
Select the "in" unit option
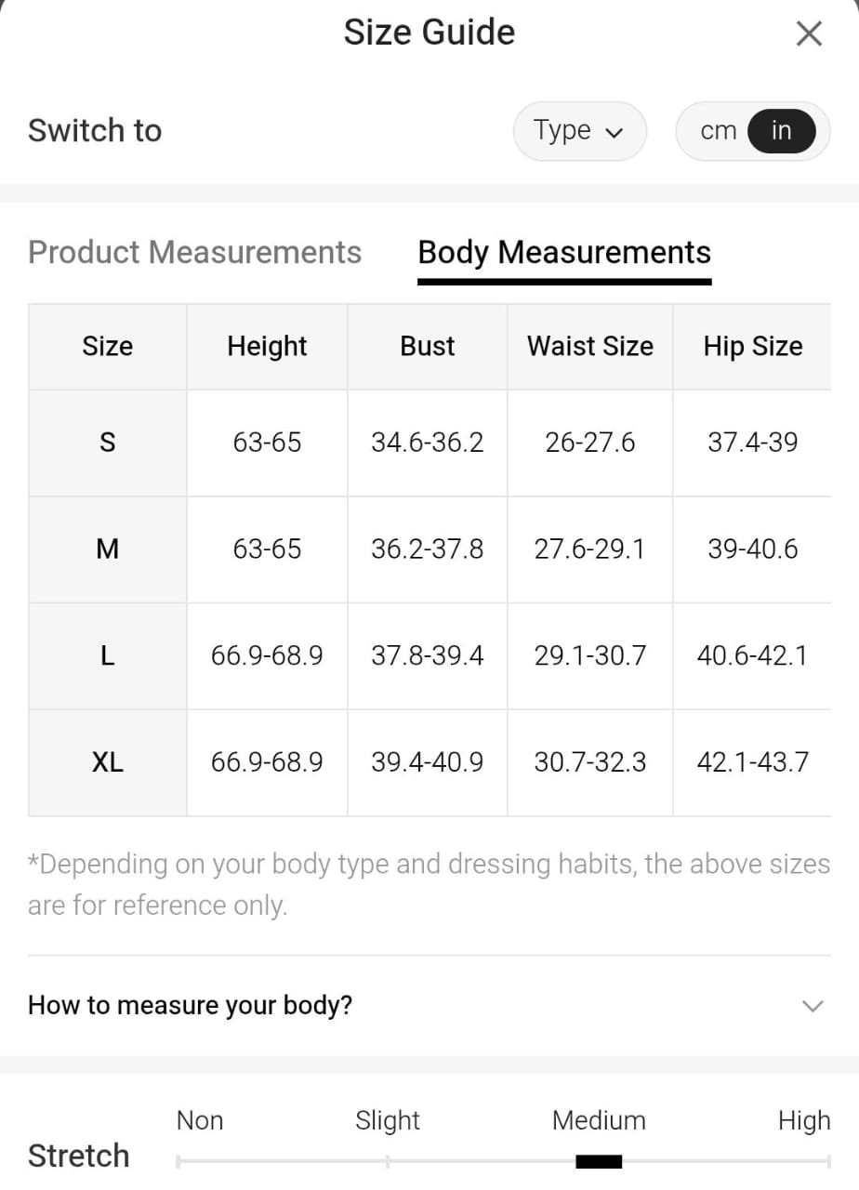781,131
